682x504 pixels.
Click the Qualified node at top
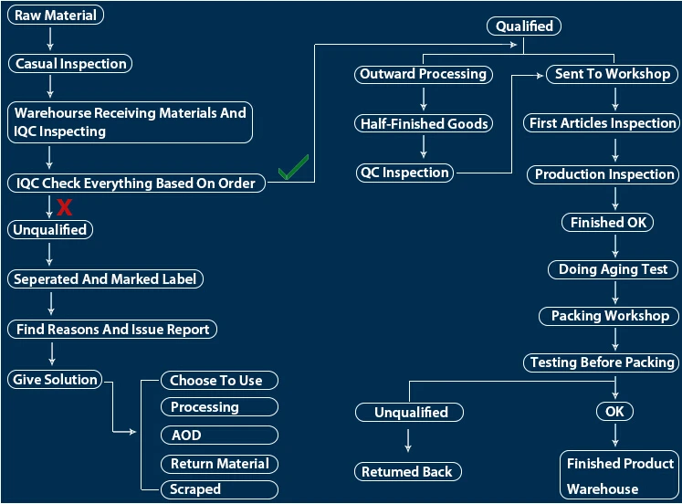point(524,26)
